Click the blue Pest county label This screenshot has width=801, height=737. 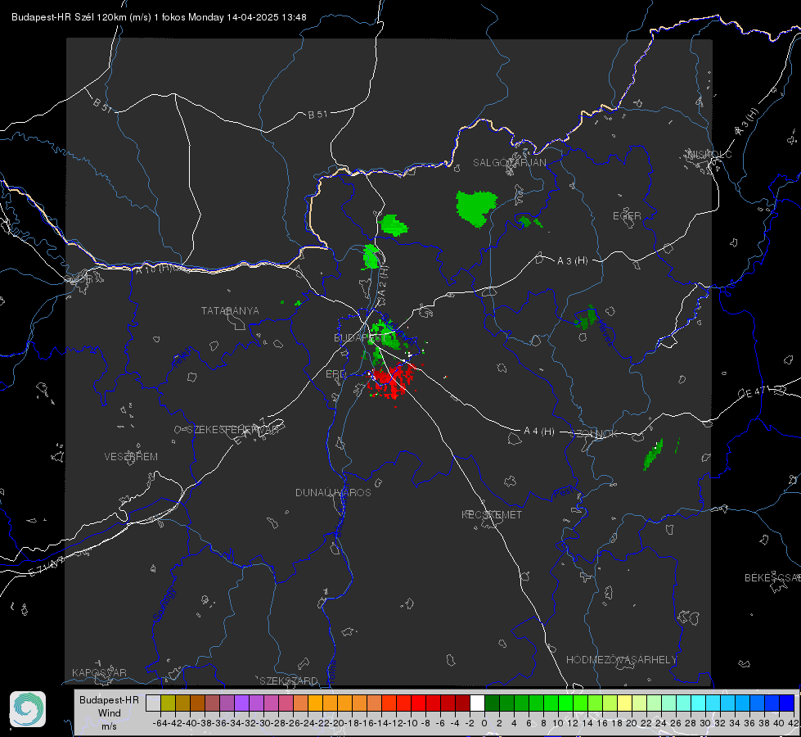[x=564, y=492]
